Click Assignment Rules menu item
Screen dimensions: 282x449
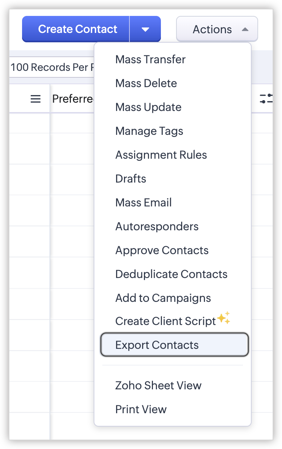pyautogui.click(x=161, y=155)
